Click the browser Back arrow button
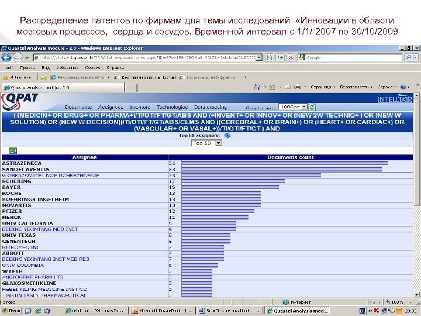Image resolution: width=421 pixels, height=316 pixels. 6,57
